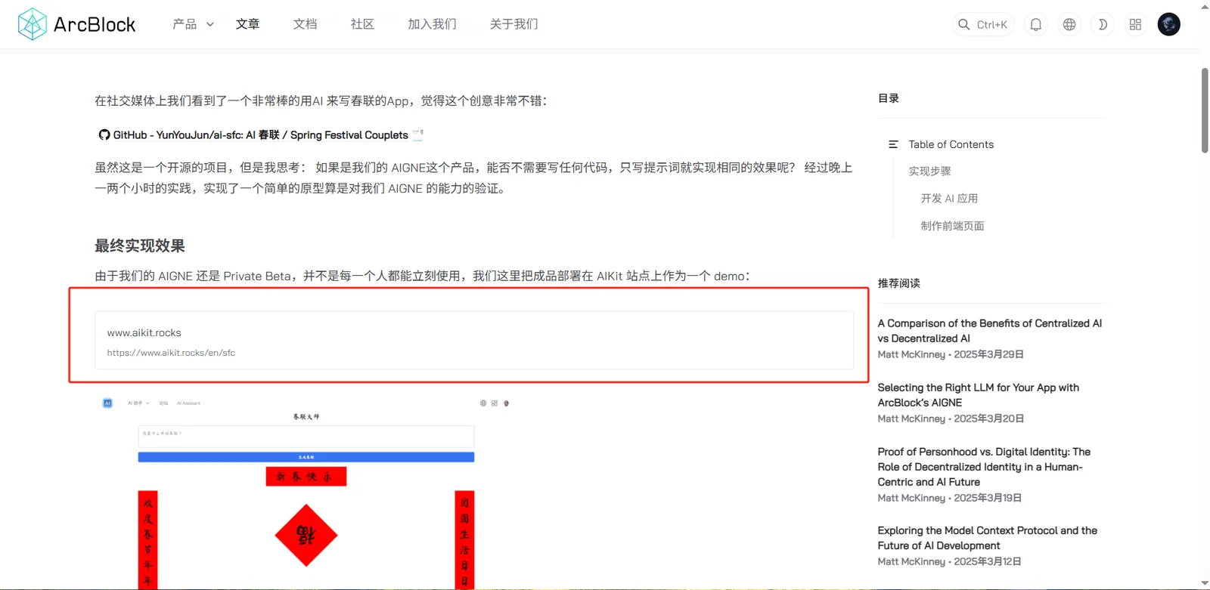This screenshot has width=1210, height=590.
Task: Expand the 产品 dropdown menu
Action: 193,24
